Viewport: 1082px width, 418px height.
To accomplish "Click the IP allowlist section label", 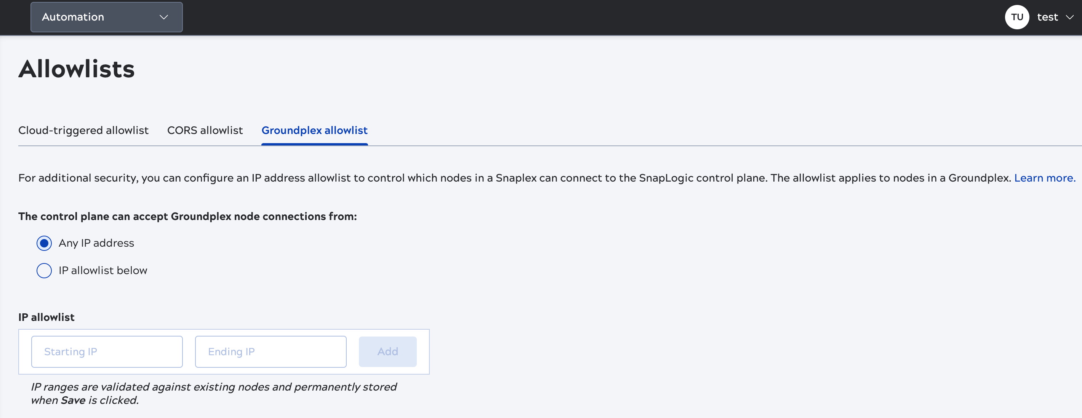I will click(46, 317).
